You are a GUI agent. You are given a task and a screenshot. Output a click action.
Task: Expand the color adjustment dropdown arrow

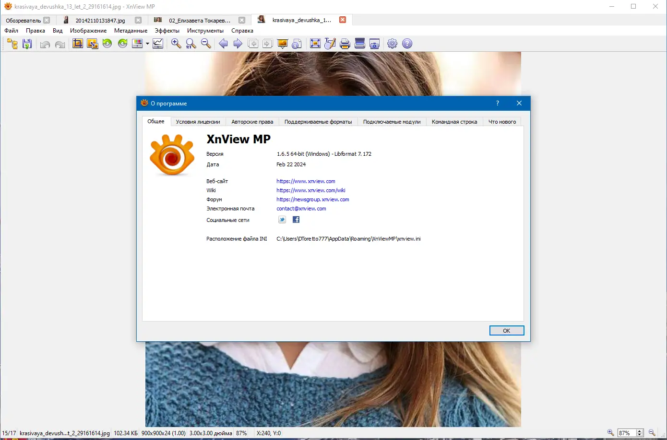pyautogui.click(x=147, y=44)
